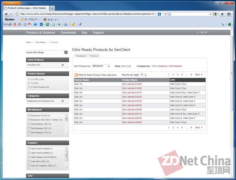This screenshot has height=180, width=236.
Task: Check the Broadcom 4322 802.11 ABGN checkbox
Action: 29,120
